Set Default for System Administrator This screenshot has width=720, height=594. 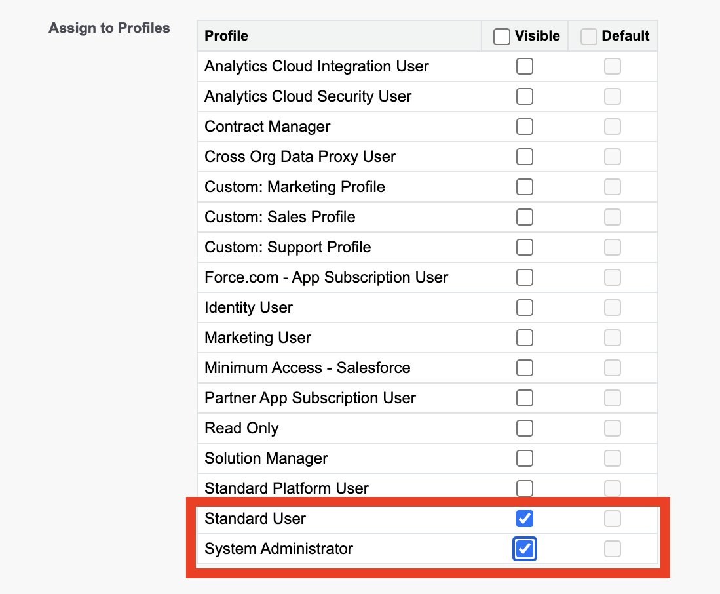tap(613, 549)
